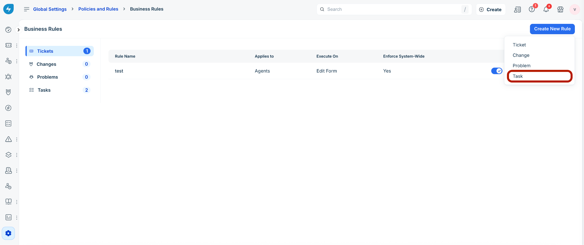
Task: Click the Create button in header
Action: coord(490,9)
